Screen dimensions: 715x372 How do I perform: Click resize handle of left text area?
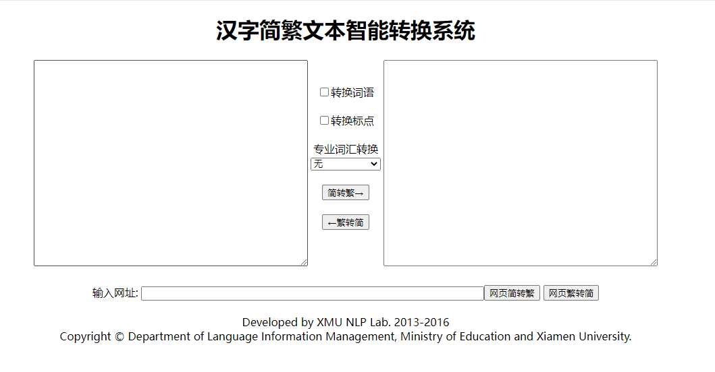[x=304, y=262]
